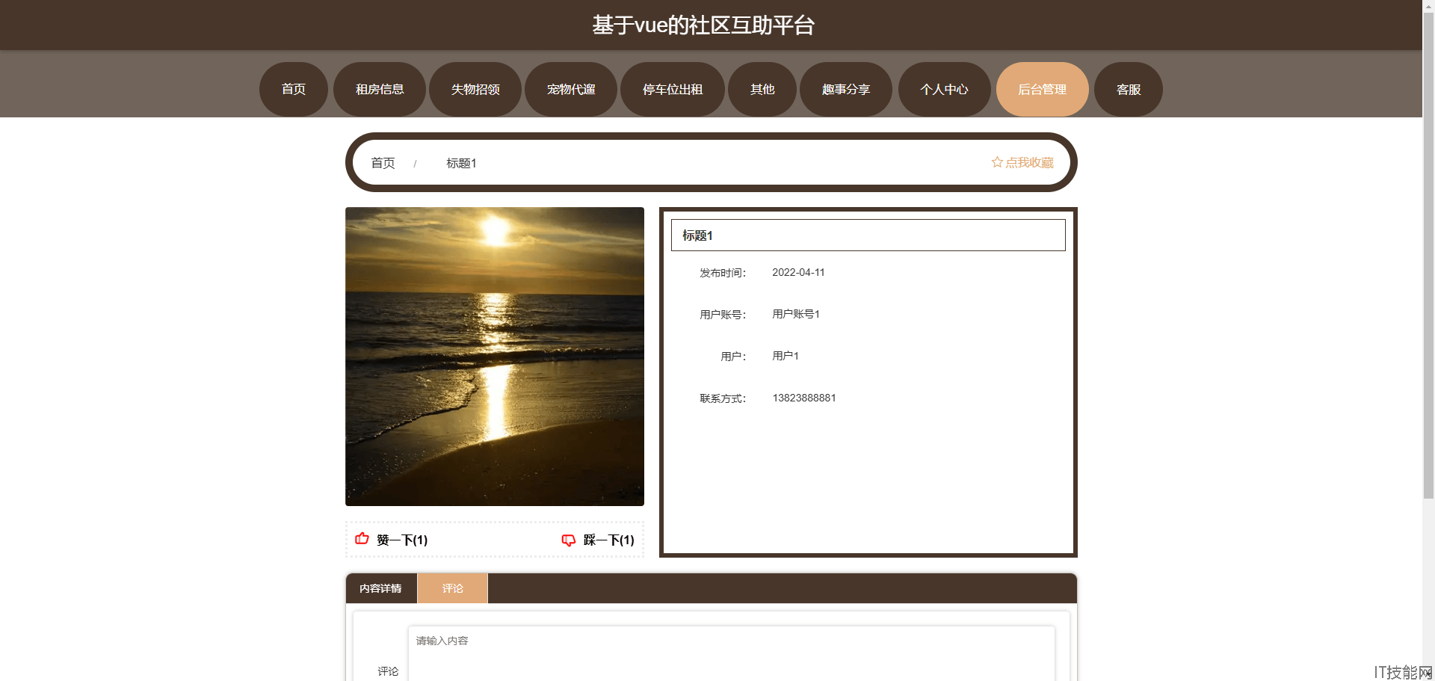Image resolution: width=1435 pixels, height=681 pixels.
Task: Go to 失物招领 section
Action: (475, 89)
